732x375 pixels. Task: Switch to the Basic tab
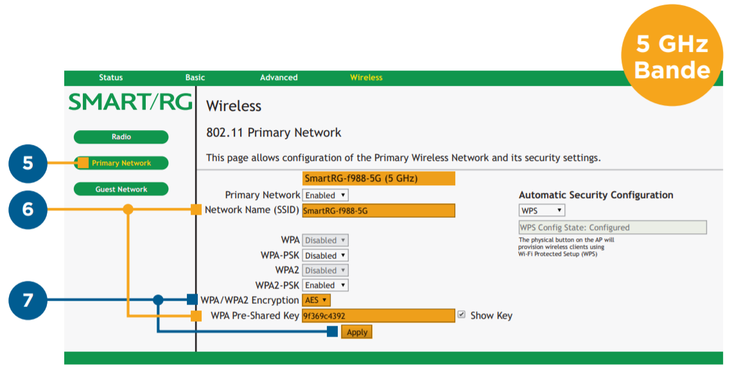[x=195, y=78]
